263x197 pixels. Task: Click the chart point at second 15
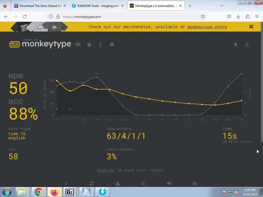pyautogui.click(x=241, y=101)
